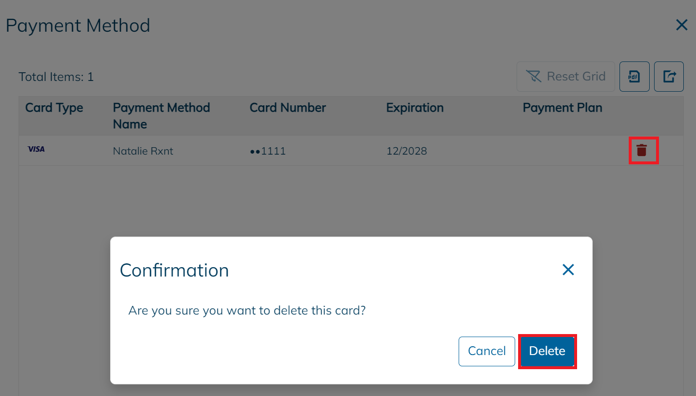Image resolution: width=696 pixels, height=396 pixels.
Task: Click the Expiration column header
Action: 415,108
